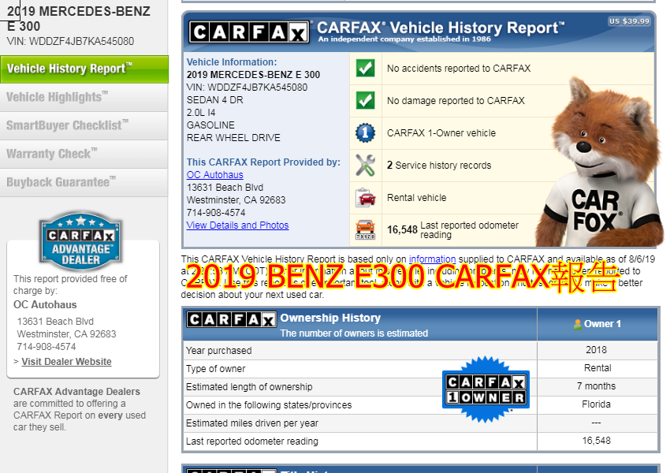Click 'Estimated miles driven per year' label
This screenshot has height=473, width=670.
(x=252, y=423)
